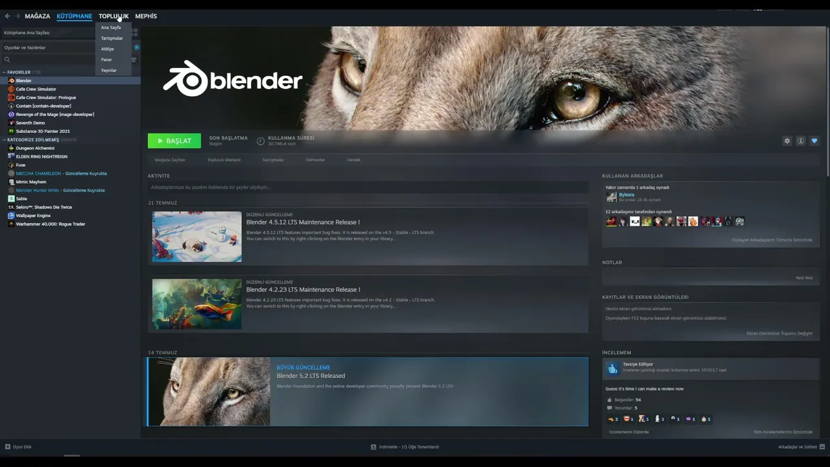Click the main page vertical scrollbar
The image size is (830, 467).
(827, 101)
